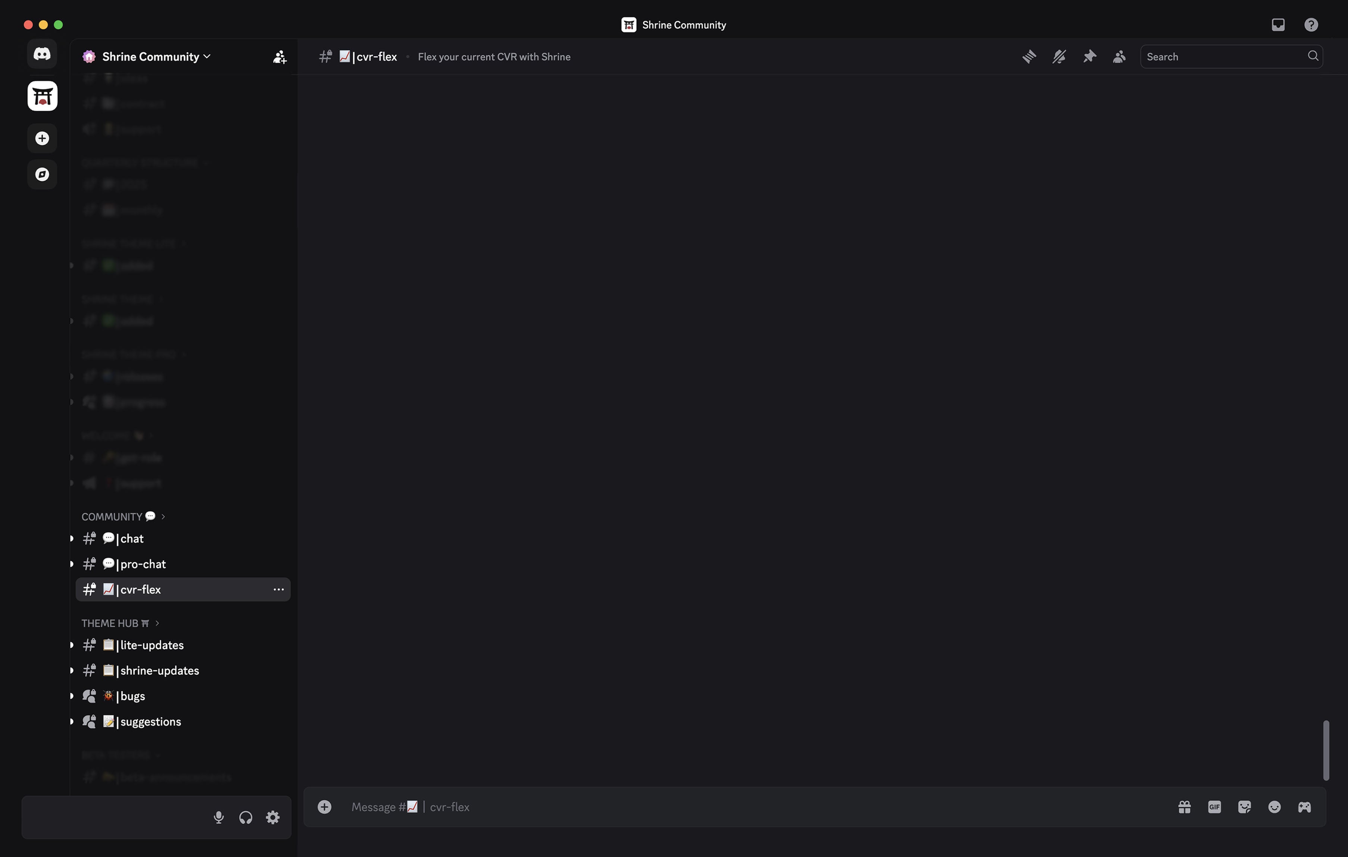Image resolution: width=1348 pixels, height=857 pixels.
Task: Collapse the COMMUNITY category
Action: 112,516
